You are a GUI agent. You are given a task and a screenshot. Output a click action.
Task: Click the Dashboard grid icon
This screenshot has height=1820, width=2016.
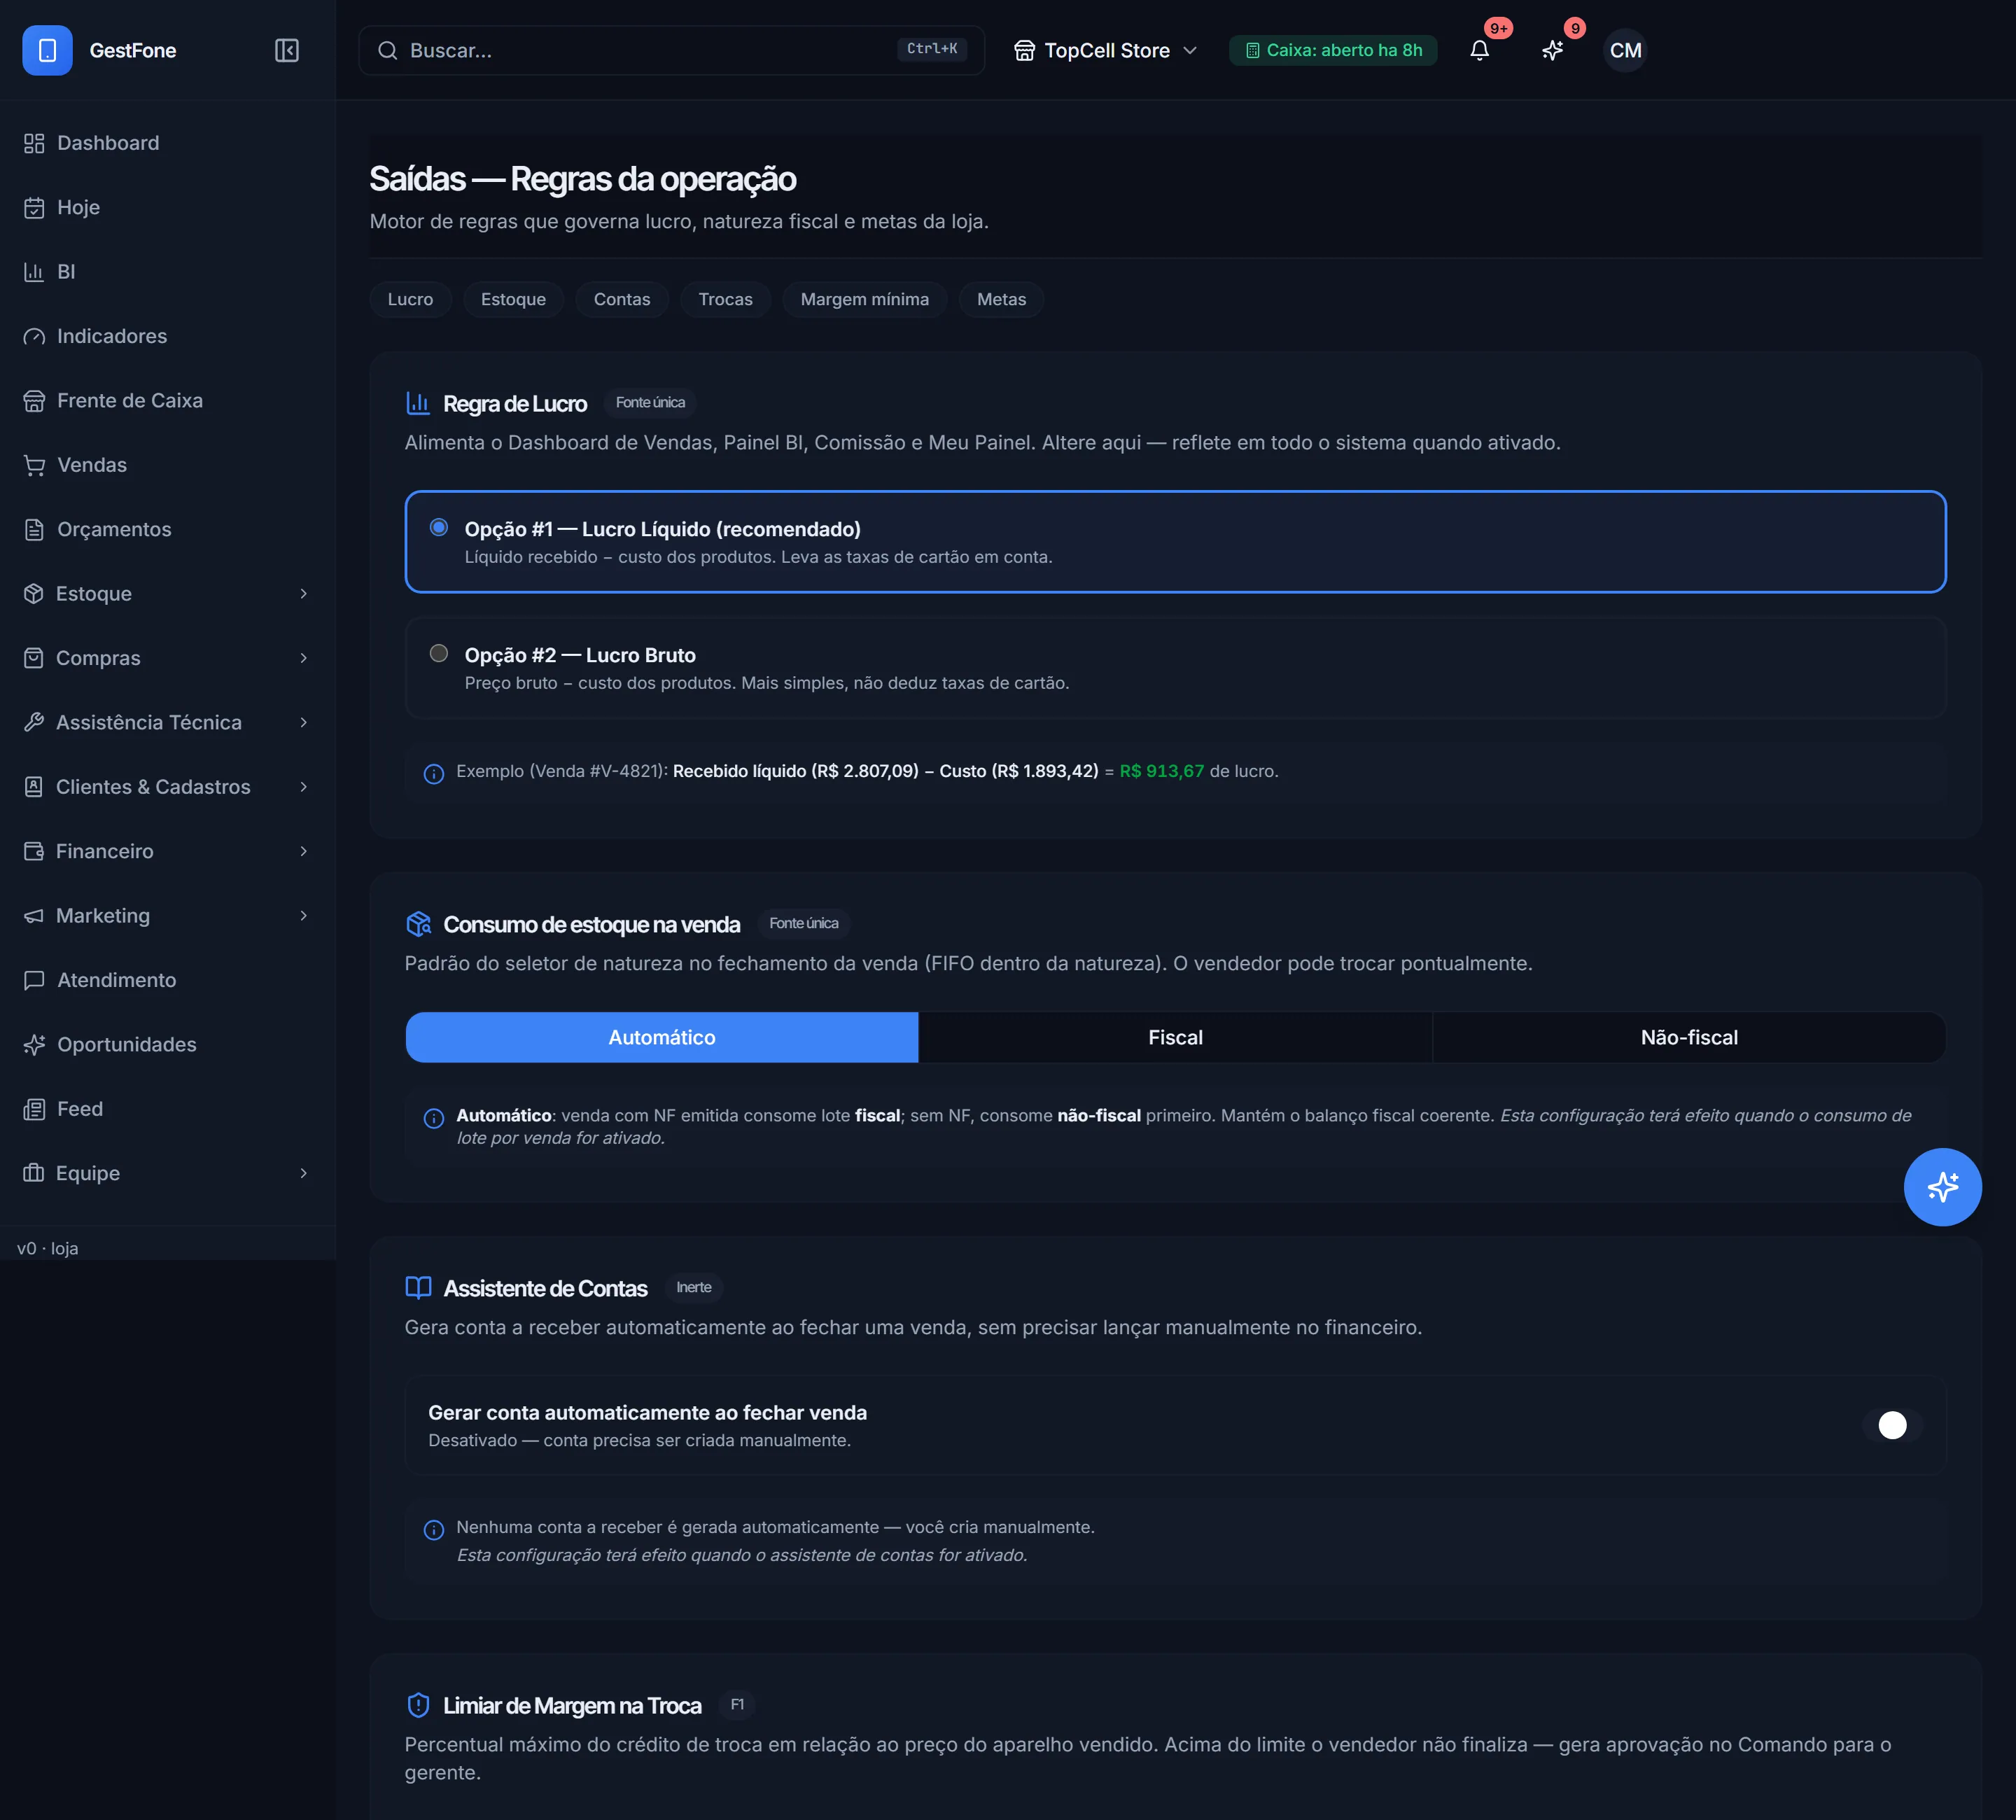pyautogui.click(x=34, y=143)
